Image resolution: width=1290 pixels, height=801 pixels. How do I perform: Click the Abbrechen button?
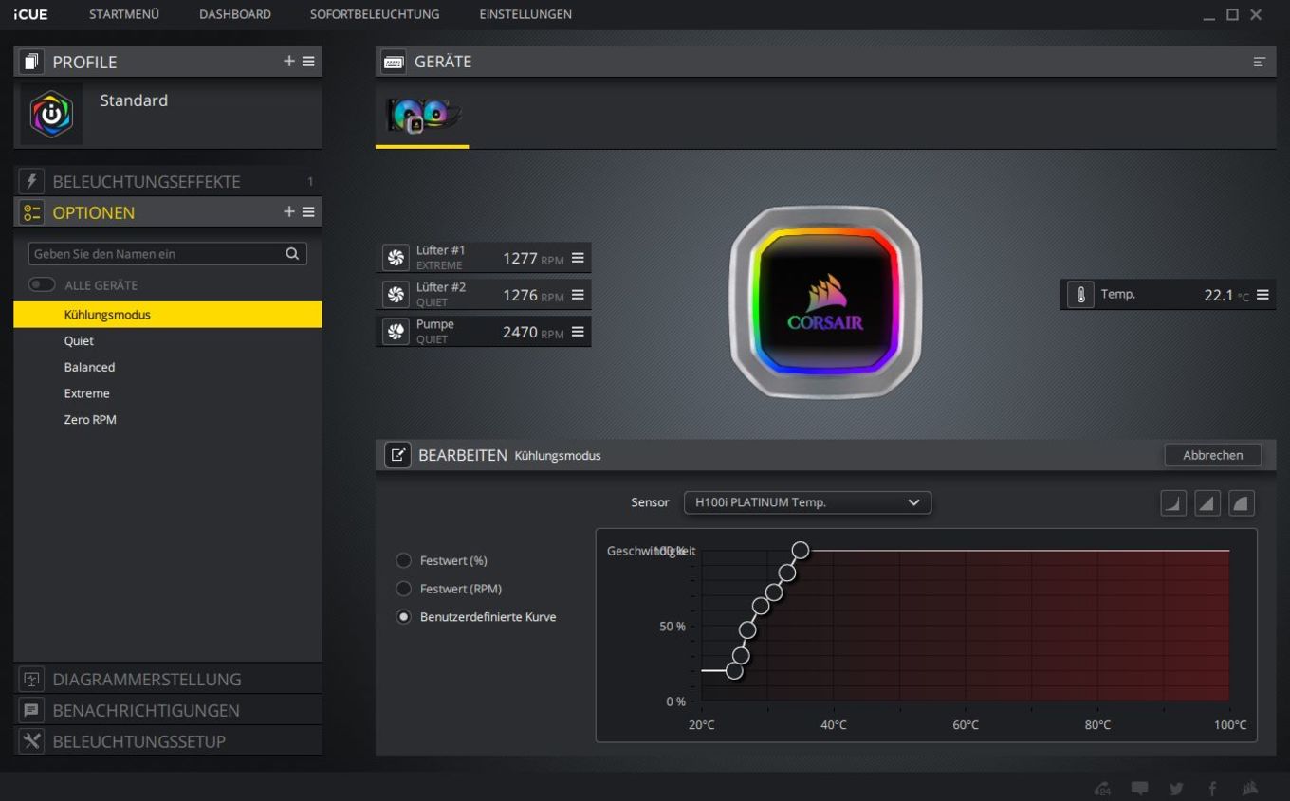point(1213,455)
